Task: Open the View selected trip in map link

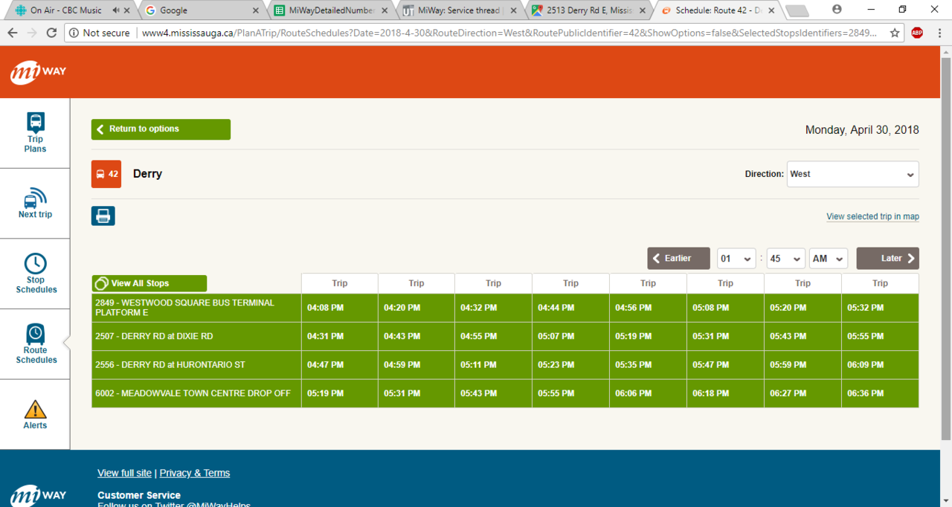Action: pyautogui.click(x=872, y=216)
